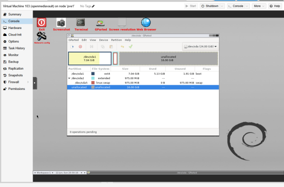Click the Console button in Proxmox header
Screen dimensions: 284x187
tap(236, 6)
